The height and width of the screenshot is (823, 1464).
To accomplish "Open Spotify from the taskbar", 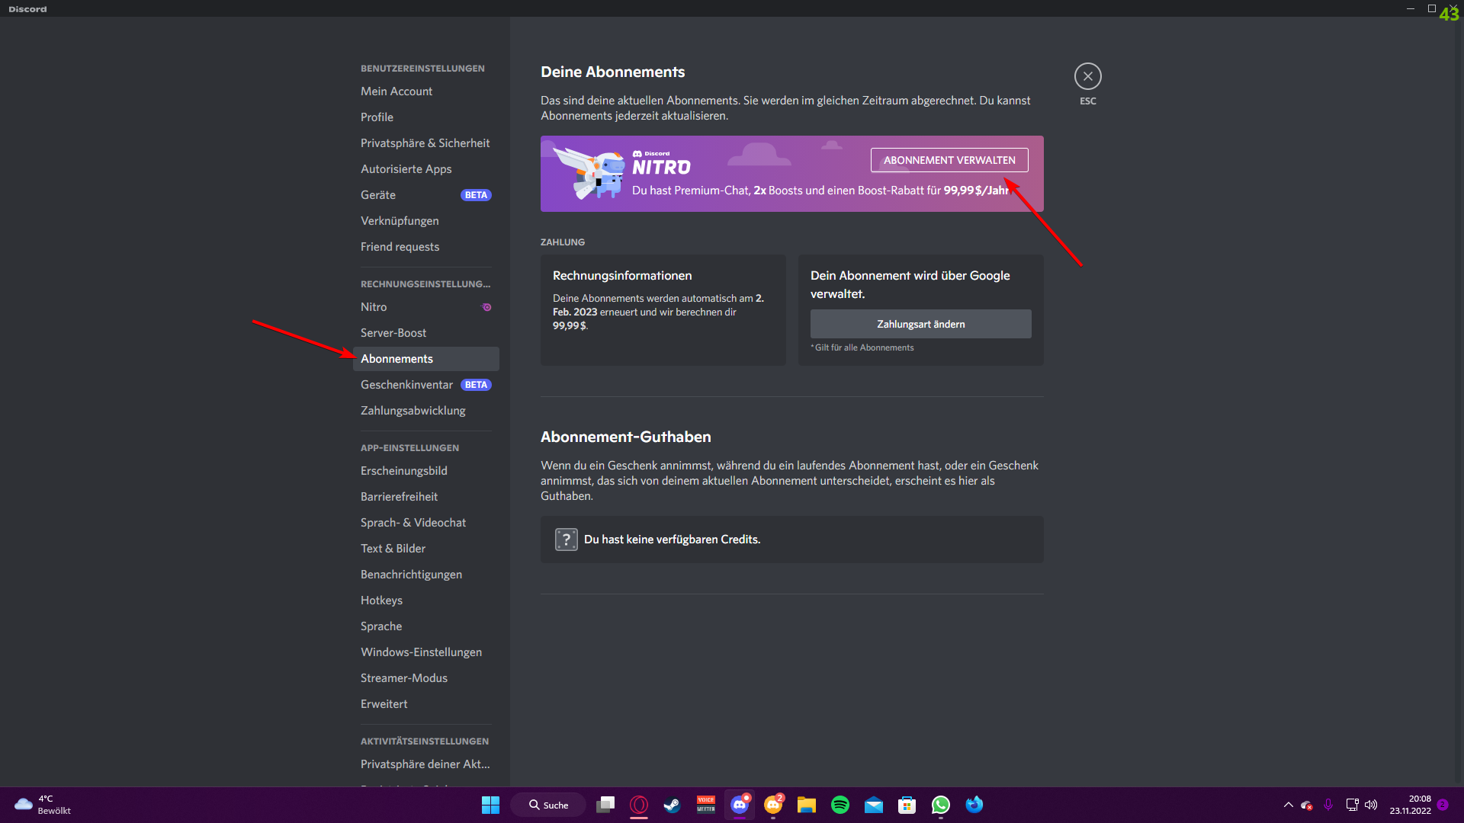I will pyautogui.click(x=840, y=805).
